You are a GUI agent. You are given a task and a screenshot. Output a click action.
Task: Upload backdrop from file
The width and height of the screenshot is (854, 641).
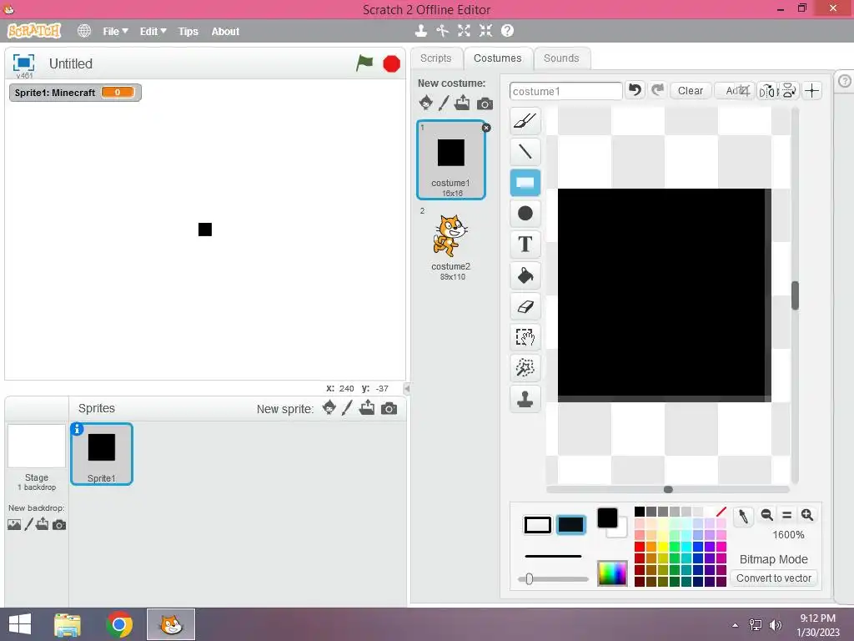pos(43,524)
